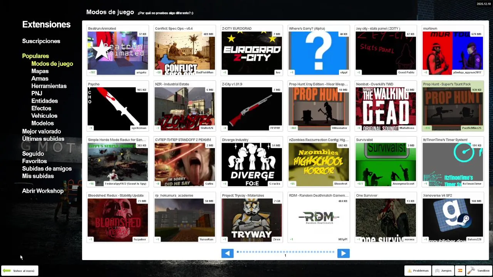Select the Armas subcategory
This screenshot has height=277, width=493.
(x=40, y=78)
